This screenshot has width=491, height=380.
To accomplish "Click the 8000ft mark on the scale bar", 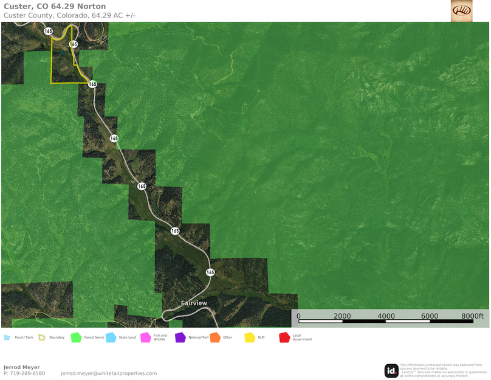I will coord(472,316).
